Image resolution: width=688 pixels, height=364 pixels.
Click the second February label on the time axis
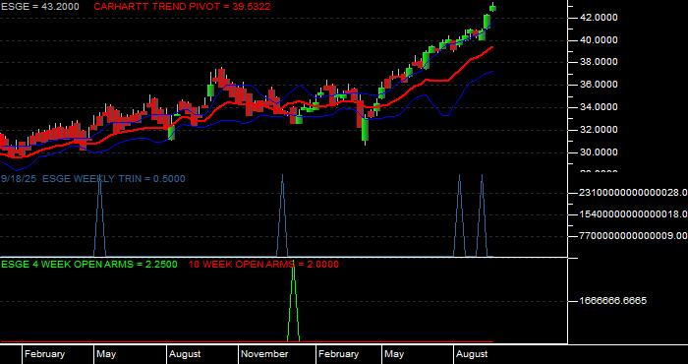[338, 354]
